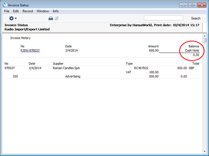Click the supplier name 'Roman Candles SpA'
209x156 pixels.
[66, 68]
